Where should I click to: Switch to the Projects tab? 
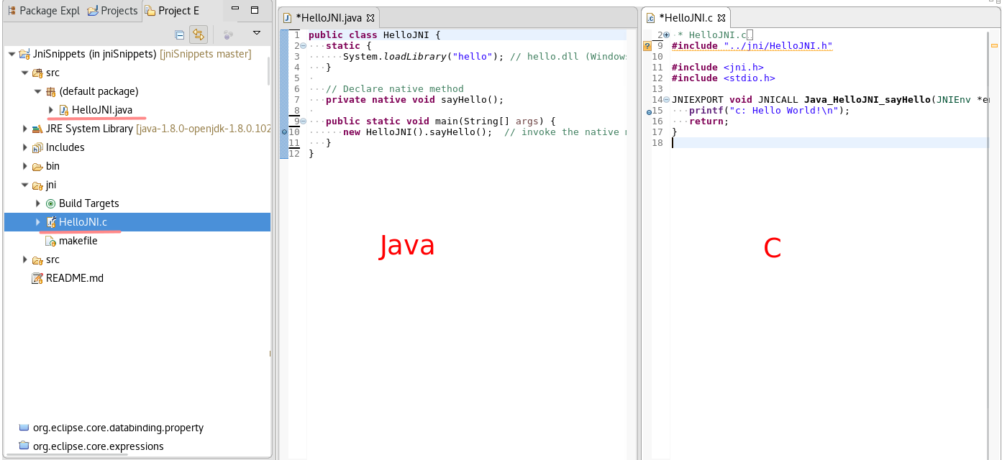(112, 11)
